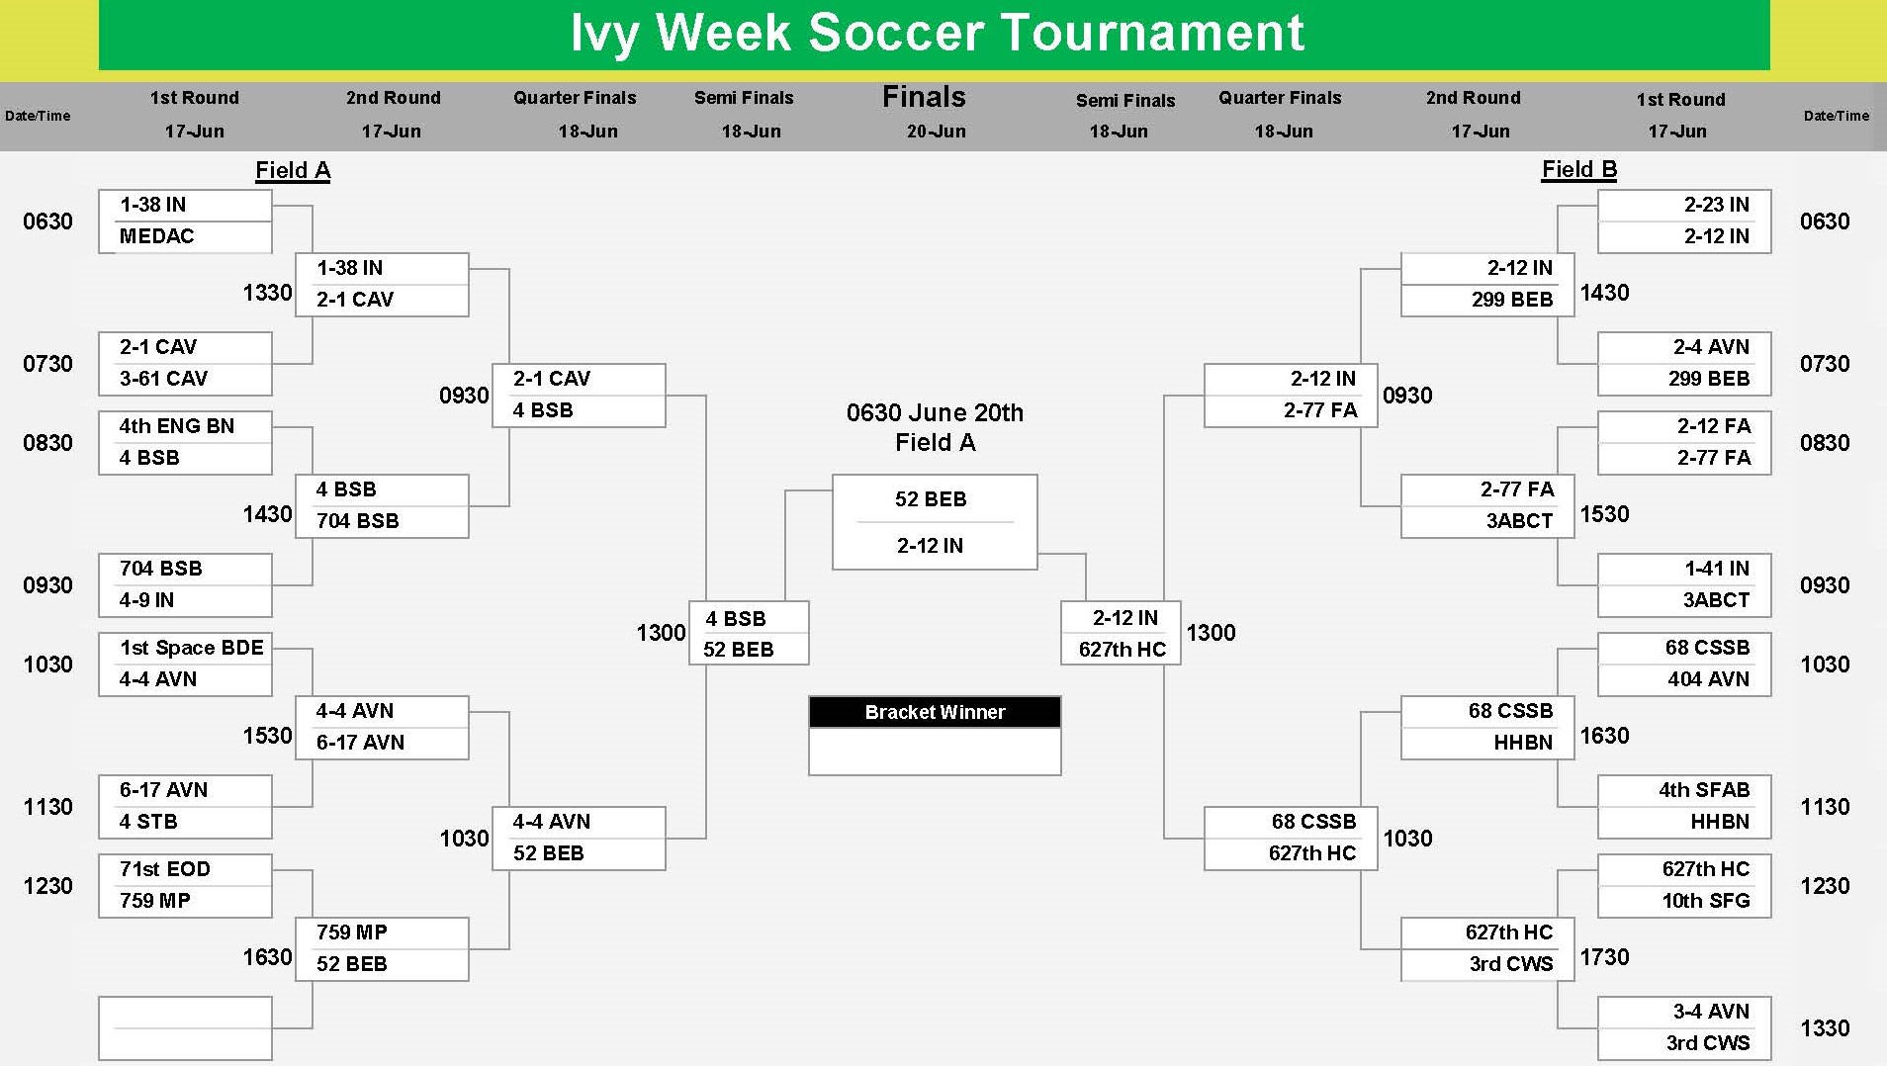This screenshot has width=1887, height=1066.
Task: Click the Finals column header
Action: 924,97
